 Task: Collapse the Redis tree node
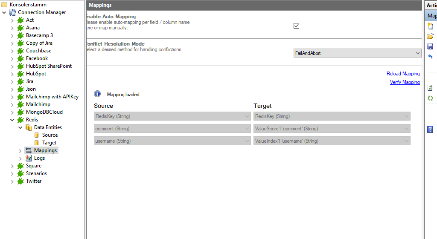[x=12, y=120]
